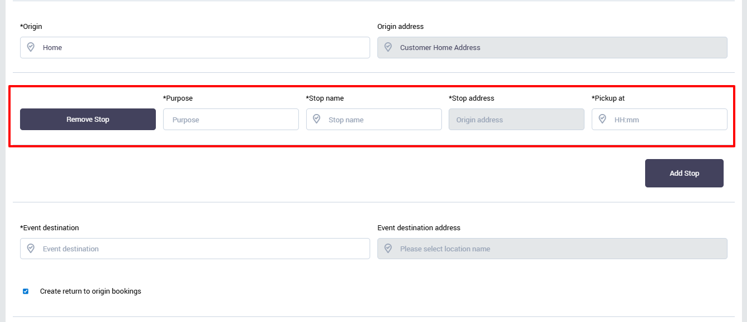Click the pin icon in Origin address field
The image size is (747, 322).
[388, 47]
